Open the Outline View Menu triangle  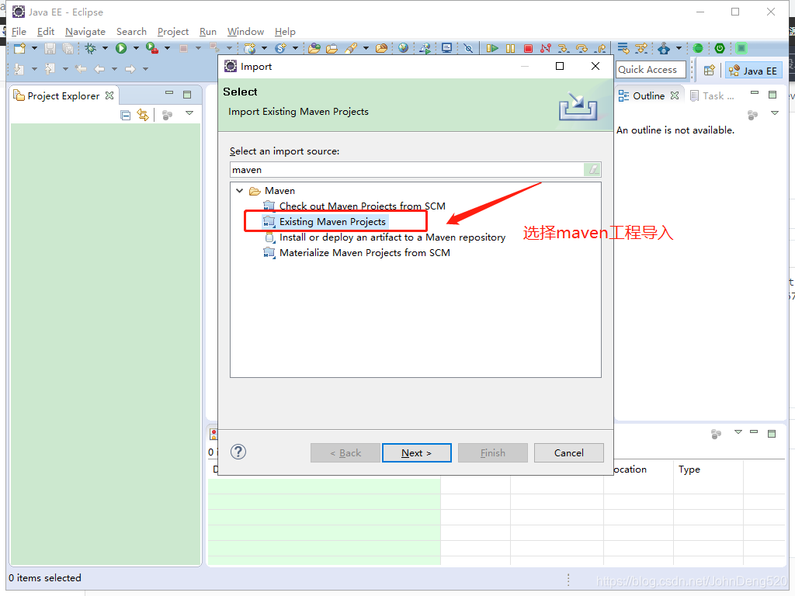775,113
